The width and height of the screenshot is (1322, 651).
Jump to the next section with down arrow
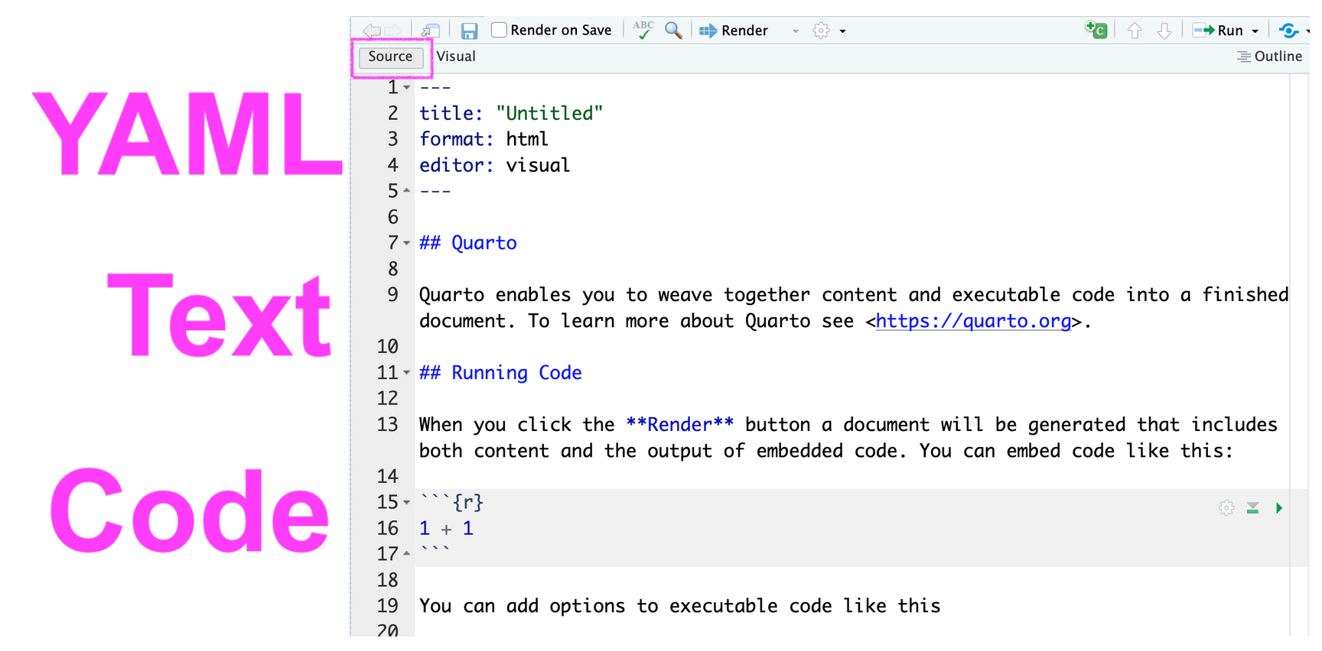coord(1164,31)
